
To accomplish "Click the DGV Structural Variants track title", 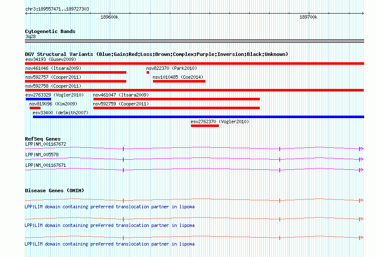I will (x=156, y=54).
